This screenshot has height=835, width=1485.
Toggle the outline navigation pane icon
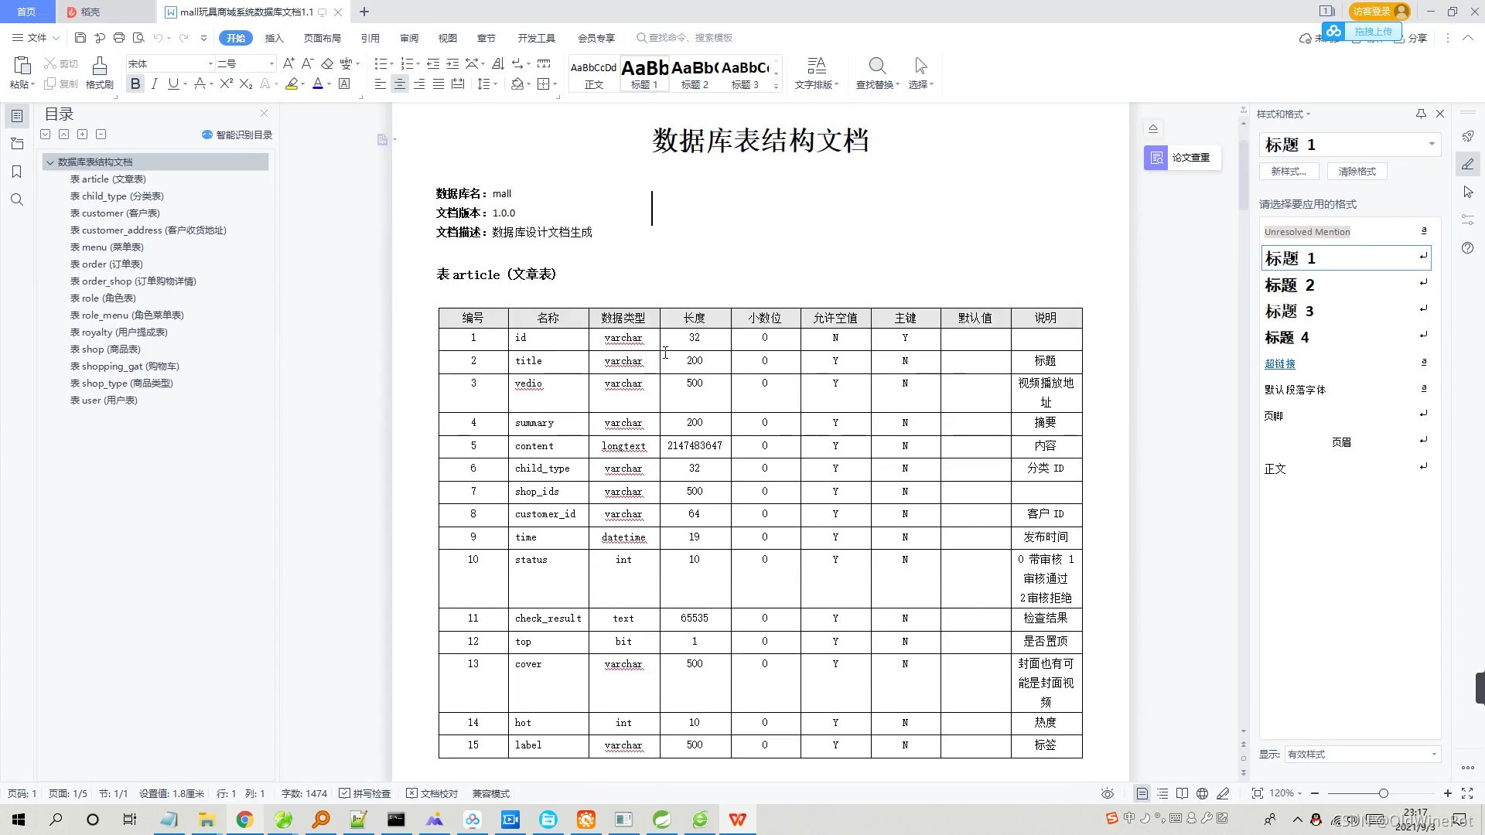tap(17, 116)
